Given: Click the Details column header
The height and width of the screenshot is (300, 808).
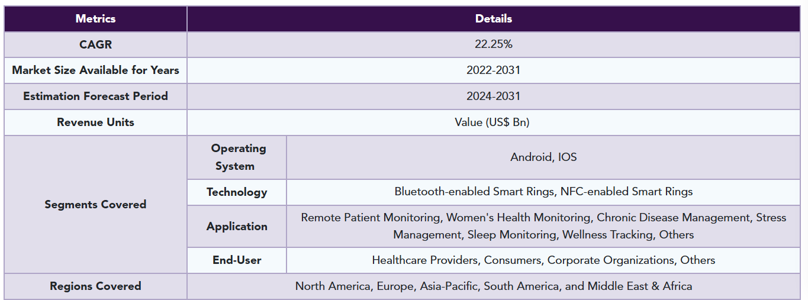Looking at the screenshot, I should (x=493, y=18).
